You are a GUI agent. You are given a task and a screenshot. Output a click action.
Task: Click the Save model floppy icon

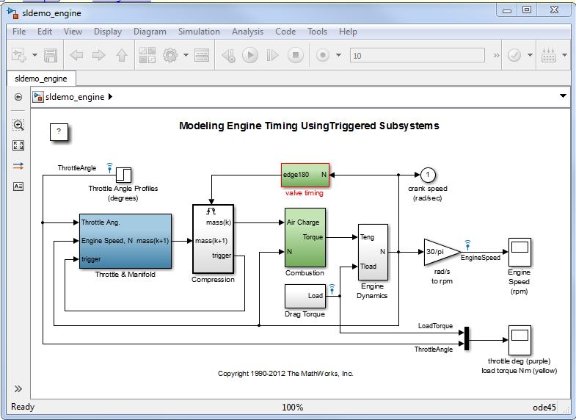[x=51, y=55]
